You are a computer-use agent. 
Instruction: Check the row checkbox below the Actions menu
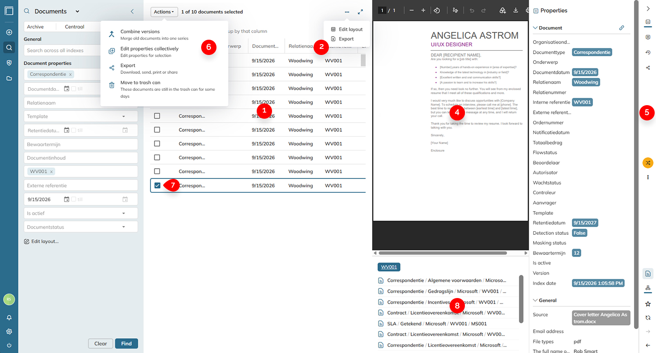coord(157,116)
